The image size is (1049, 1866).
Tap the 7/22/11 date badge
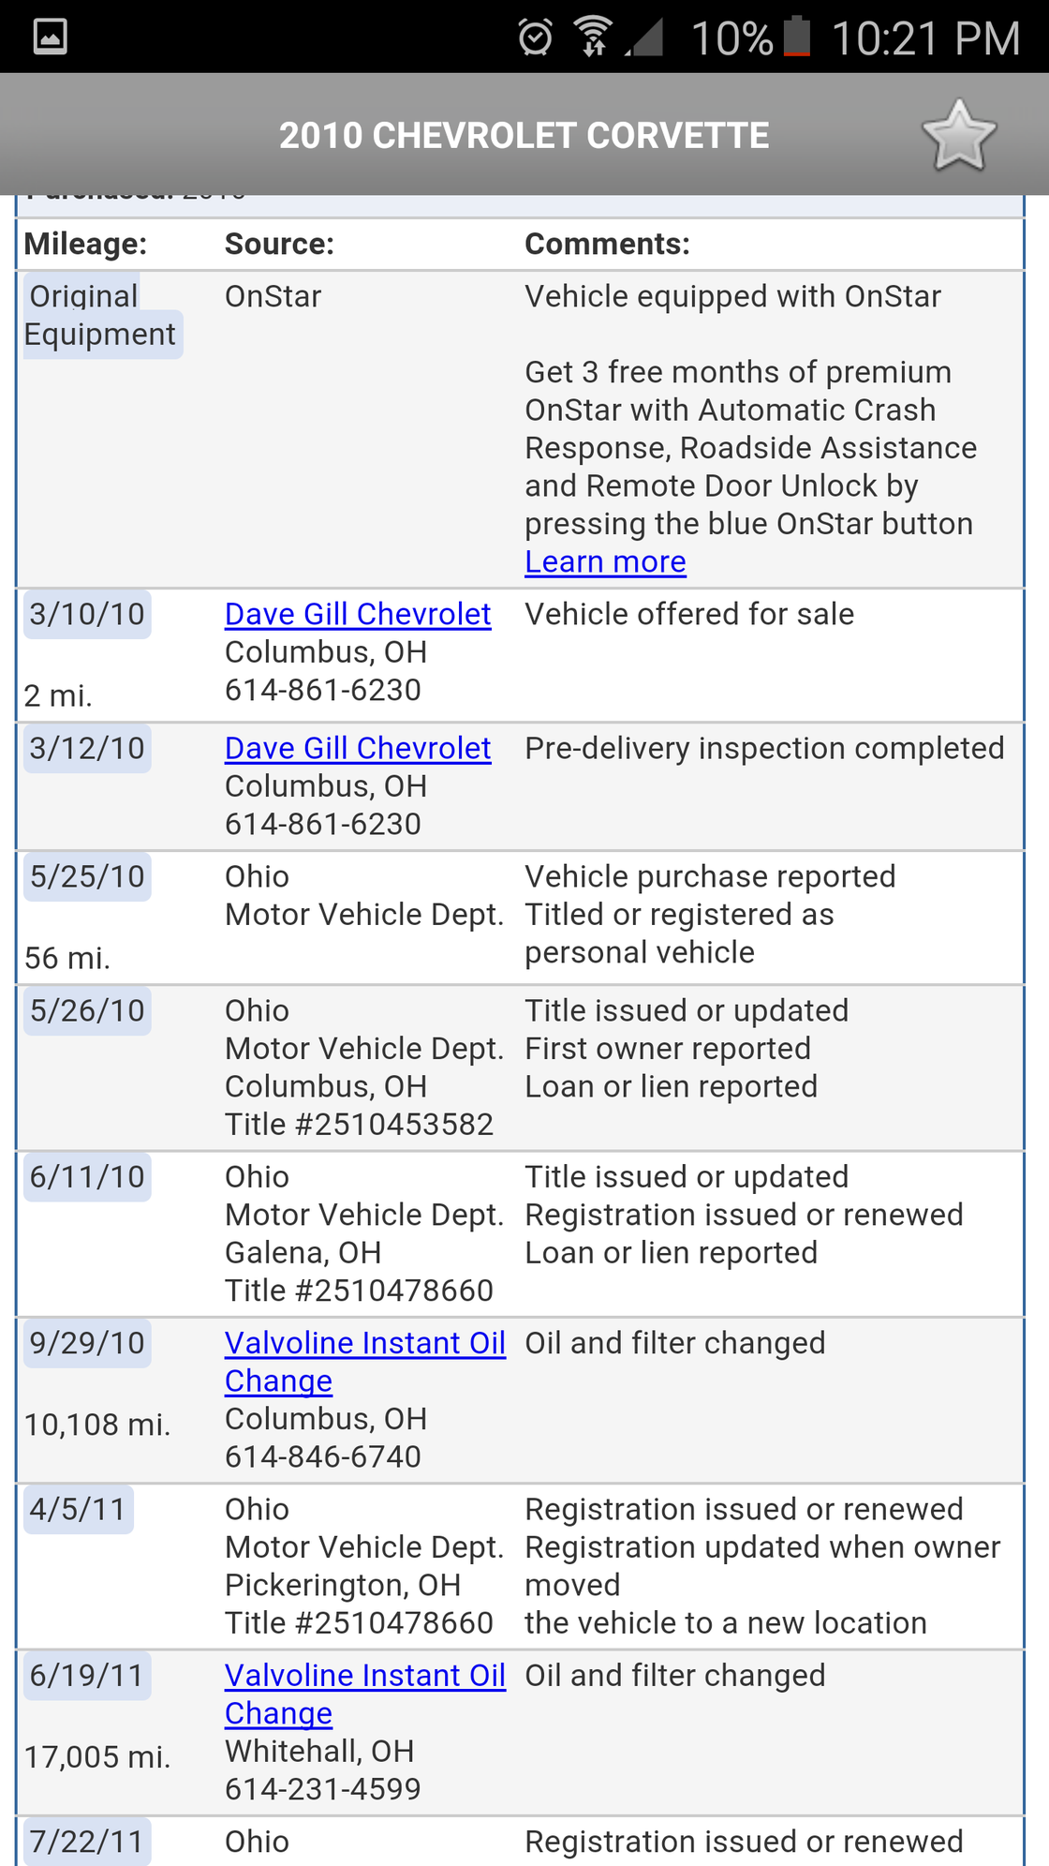coord(87,1842)
